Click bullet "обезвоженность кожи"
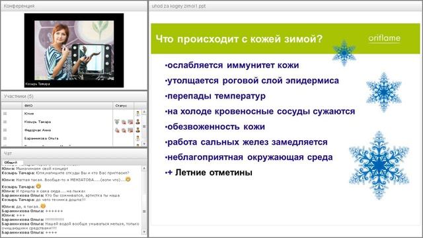 [215, 127]
